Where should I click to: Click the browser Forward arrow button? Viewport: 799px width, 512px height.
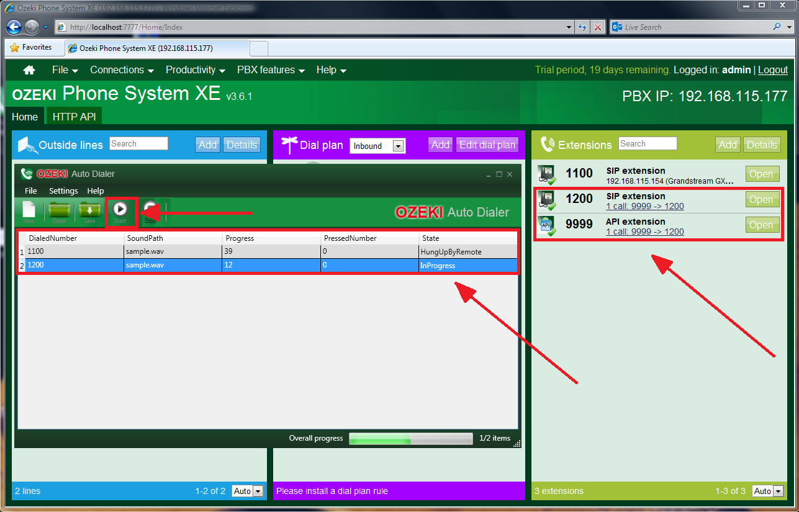pyautogui.click(x=32, y=27)
